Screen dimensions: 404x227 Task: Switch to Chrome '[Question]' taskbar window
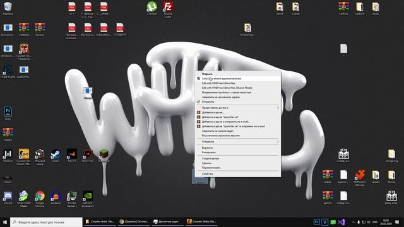[x=134, y=221]
